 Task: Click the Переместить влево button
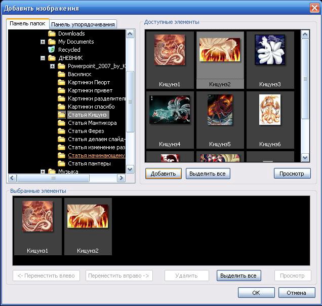coord(46,276)
